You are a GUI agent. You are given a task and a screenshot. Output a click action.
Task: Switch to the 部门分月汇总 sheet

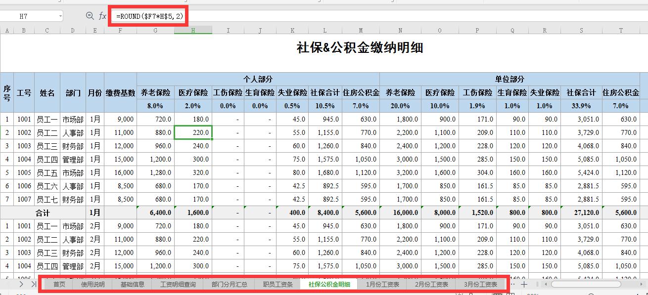(x=230, y=284)
